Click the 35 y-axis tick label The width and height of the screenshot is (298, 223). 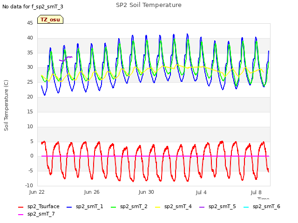click(x=30, y=52)
